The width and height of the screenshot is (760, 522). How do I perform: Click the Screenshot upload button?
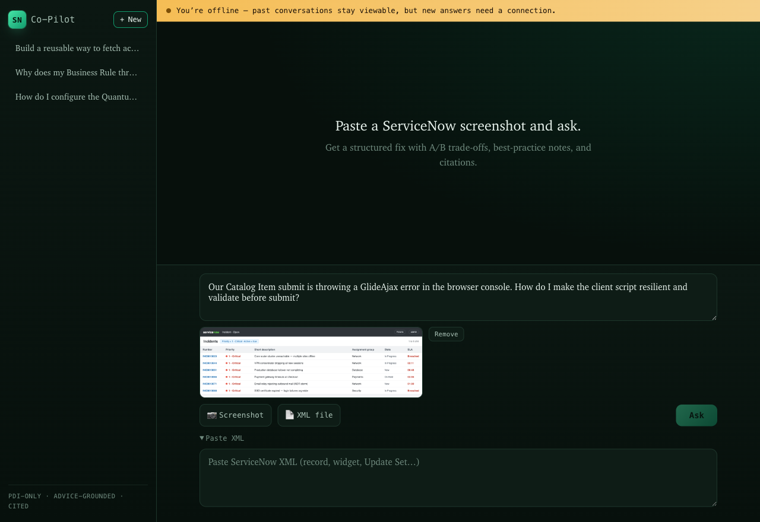236,415
